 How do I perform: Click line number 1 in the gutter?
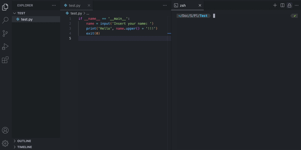pyautogui.click(x=70, y=19)
